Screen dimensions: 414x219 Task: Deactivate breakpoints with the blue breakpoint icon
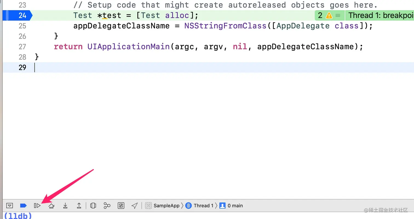tap(23, 206)
